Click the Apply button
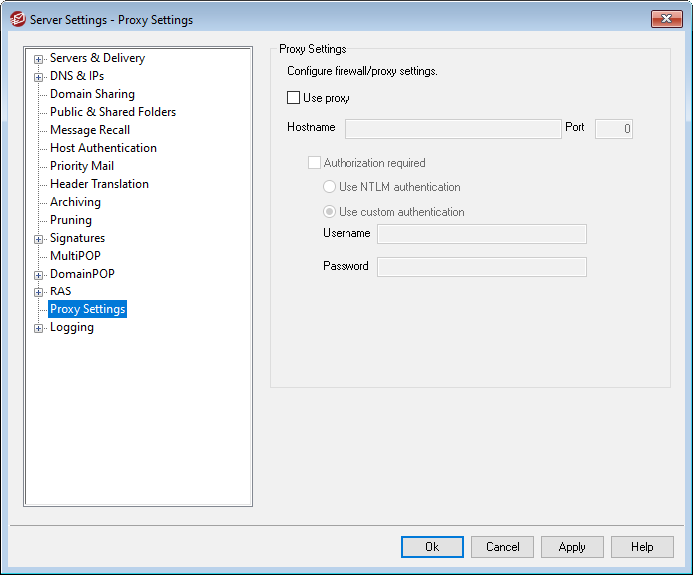Screen dimensions: 693x575 (x=572, y=547)
